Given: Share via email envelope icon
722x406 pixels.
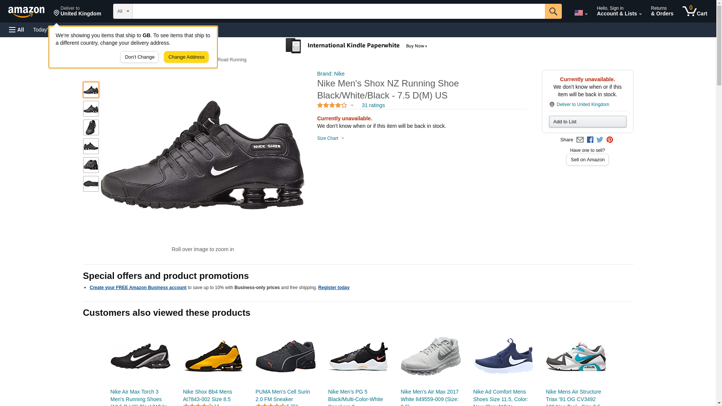Looking at the screenshot, I should coord(580,140).
